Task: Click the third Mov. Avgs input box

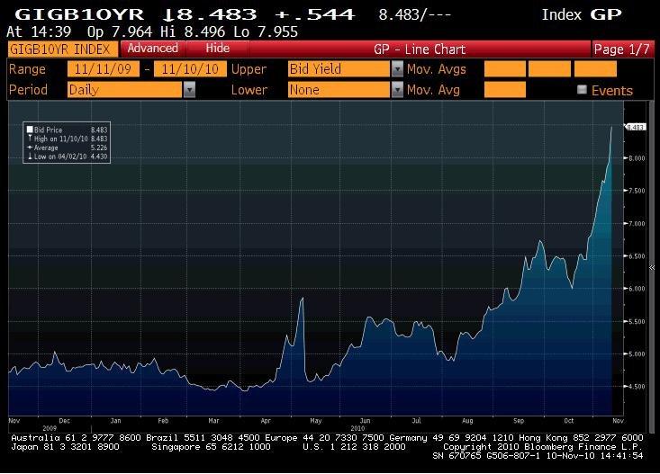Action: [595, 69]
